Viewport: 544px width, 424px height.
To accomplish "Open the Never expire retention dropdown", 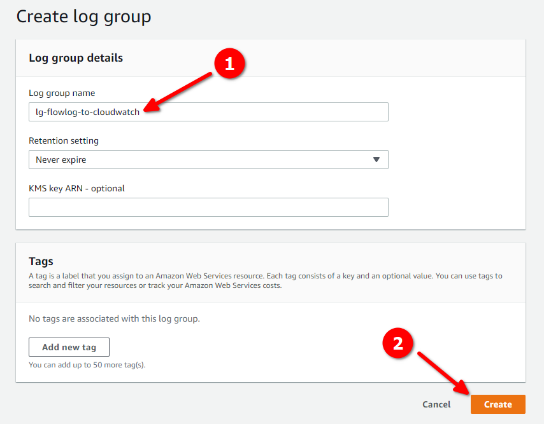I will pos(208,160).
